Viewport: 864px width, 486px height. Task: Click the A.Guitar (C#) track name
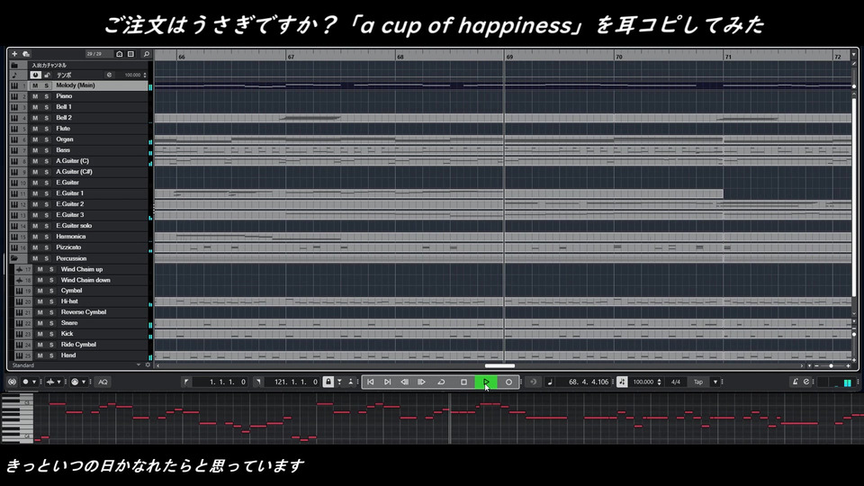[x=74, y=172]
